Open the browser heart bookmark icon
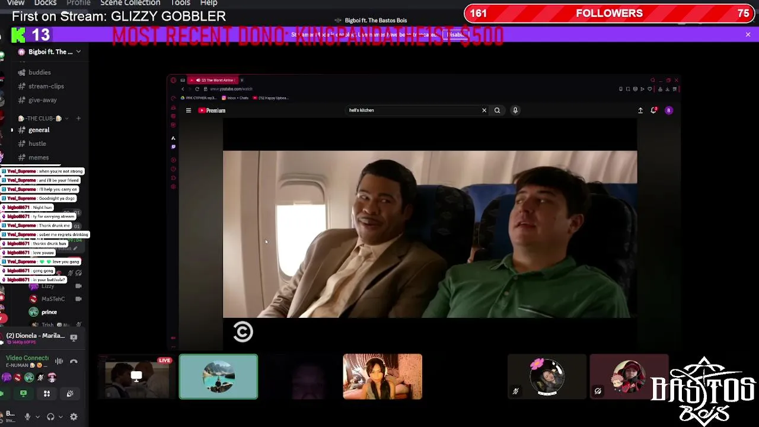 (649, 89)
